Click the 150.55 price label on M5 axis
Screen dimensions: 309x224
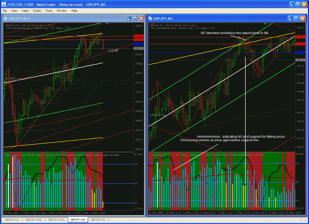click(x=300, y=28)
